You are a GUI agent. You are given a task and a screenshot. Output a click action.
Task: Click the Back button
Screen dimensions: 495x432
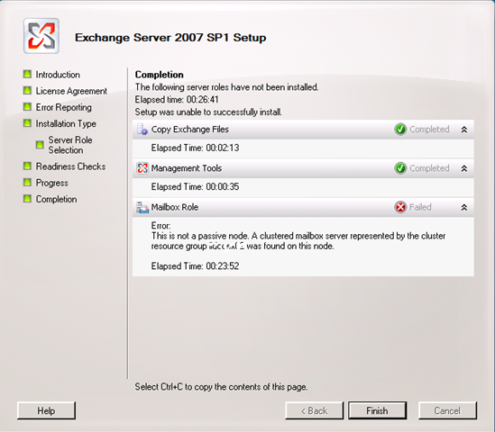(x=314, y=410)
